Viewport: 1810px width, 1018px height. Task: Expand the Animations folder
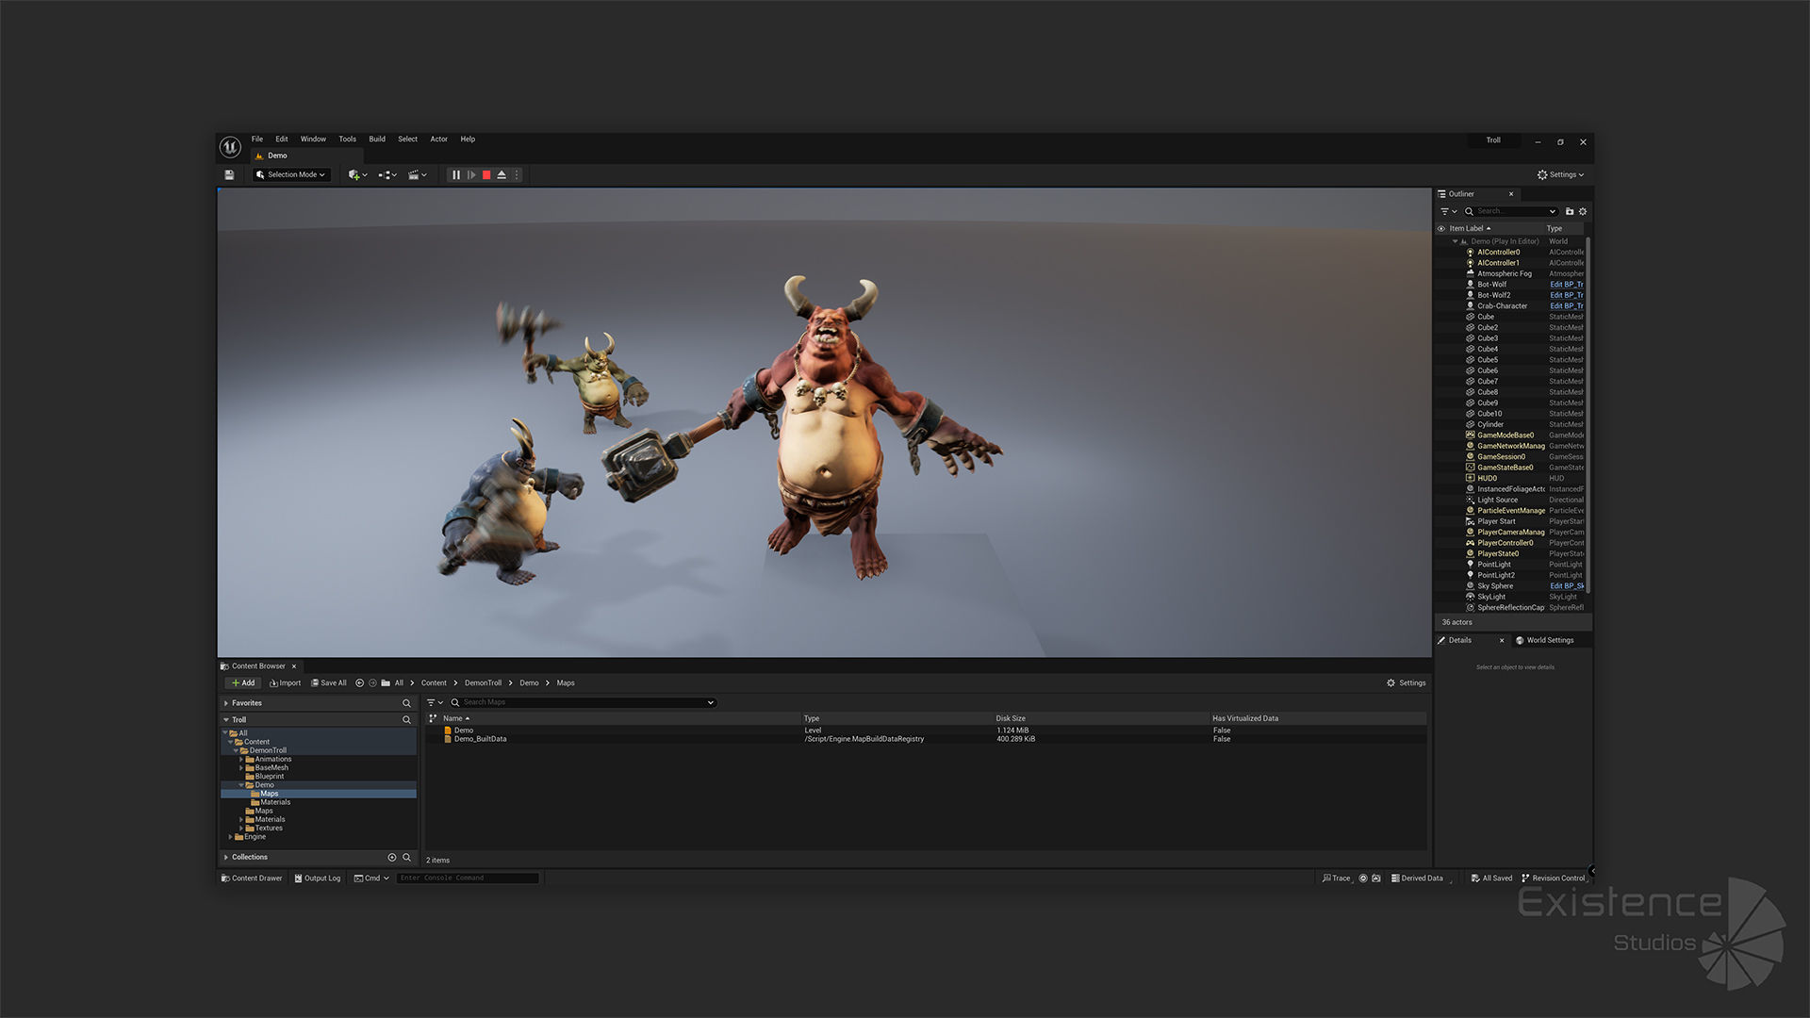click(x=241, y=760)
